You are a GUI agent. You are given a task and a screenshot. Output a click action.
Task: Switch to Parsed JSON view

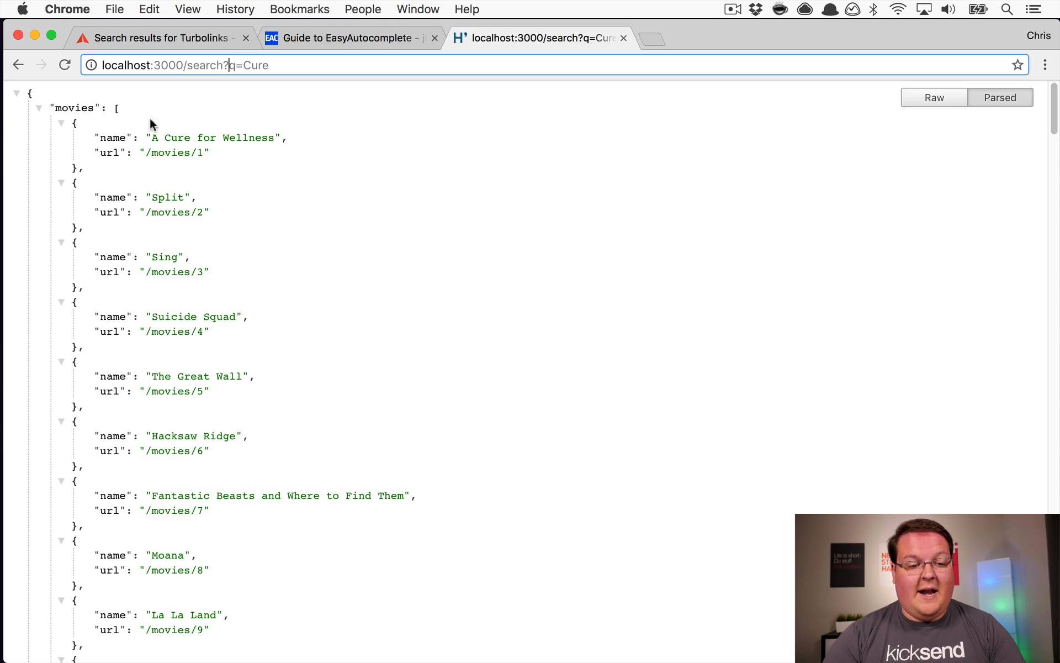coord(1000,98)
